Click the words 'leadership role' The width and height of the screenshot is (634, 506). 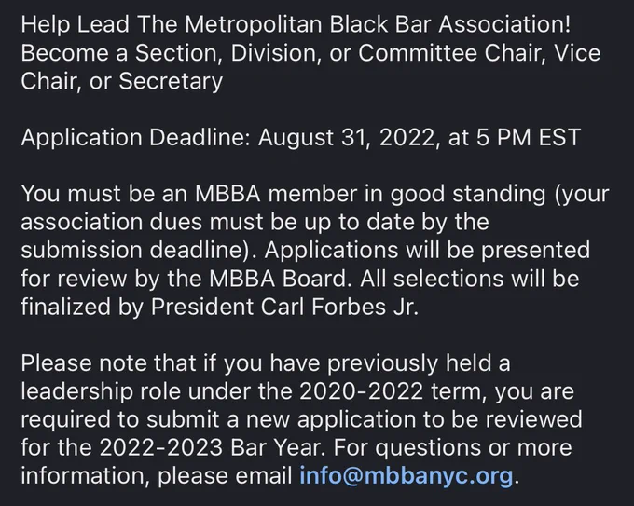point(101,391)
